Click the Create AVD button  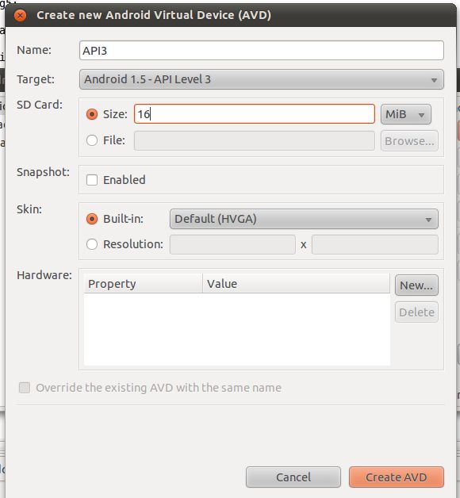(x=396, y=477)
